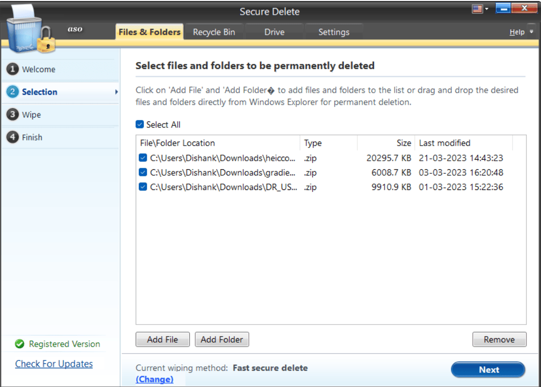Uncheck the heicco zip file entry
Screen dimensions: 541x387
click(142, 158)
